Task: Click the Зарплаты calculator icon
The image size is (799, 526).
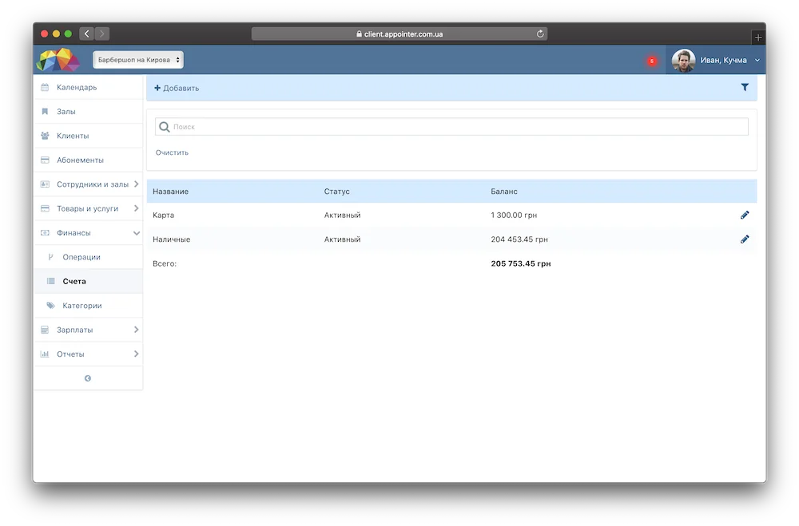Action: pos(45,330)
